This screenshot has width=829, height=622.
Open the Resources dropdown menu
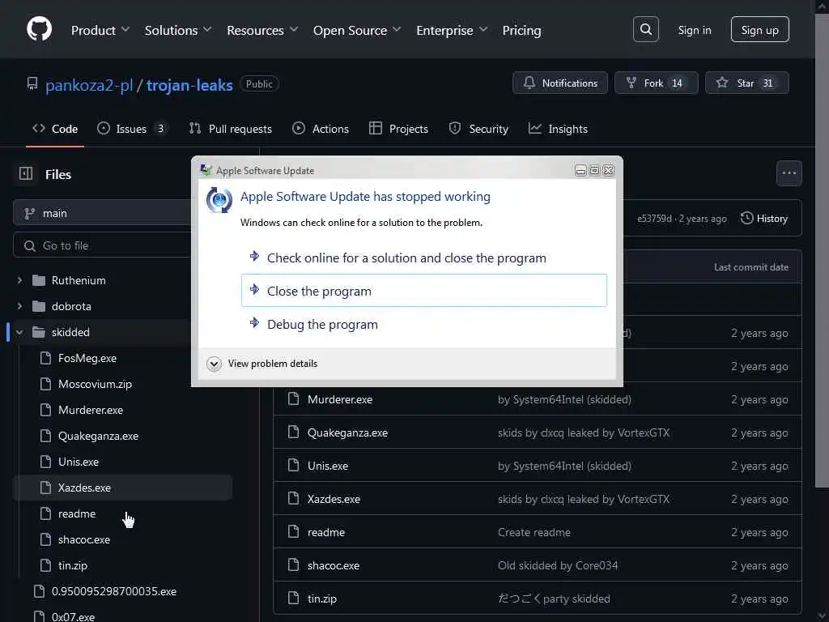(x=262, y=30)
